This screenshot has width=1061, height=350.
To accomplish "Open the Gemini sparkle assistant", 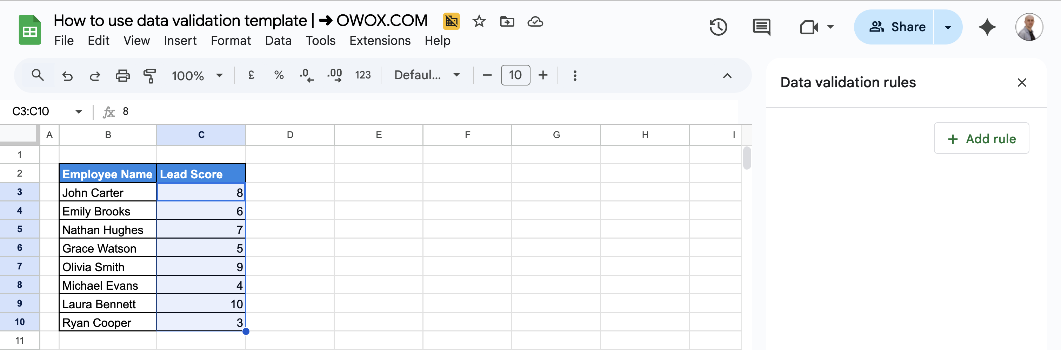I will [x=987, y=27].
